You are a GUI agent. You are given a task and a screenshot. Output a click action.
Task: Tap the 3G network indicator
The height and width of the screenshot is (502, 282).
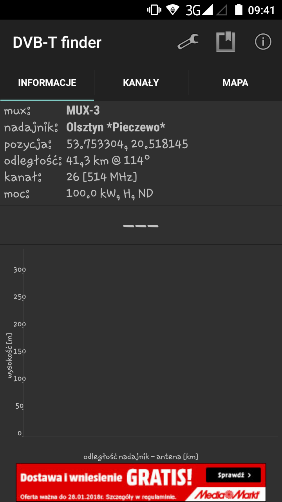[x=200, y=10]
